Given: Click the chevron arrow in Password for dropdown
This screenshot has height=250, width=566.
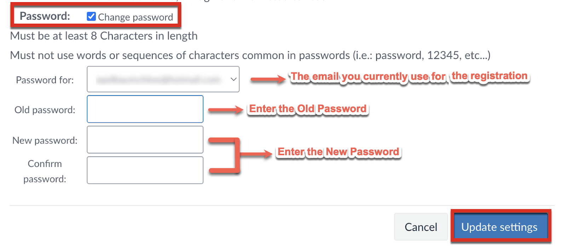Looking at the screenshot, I should [233, 79].
